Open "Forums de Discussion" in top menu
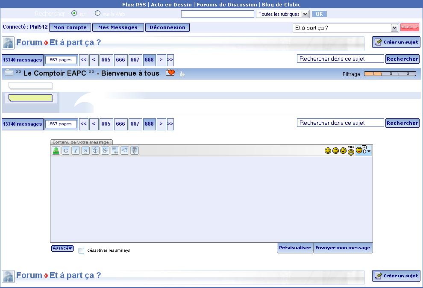This screenshot has height=288, width=423. 226,5
